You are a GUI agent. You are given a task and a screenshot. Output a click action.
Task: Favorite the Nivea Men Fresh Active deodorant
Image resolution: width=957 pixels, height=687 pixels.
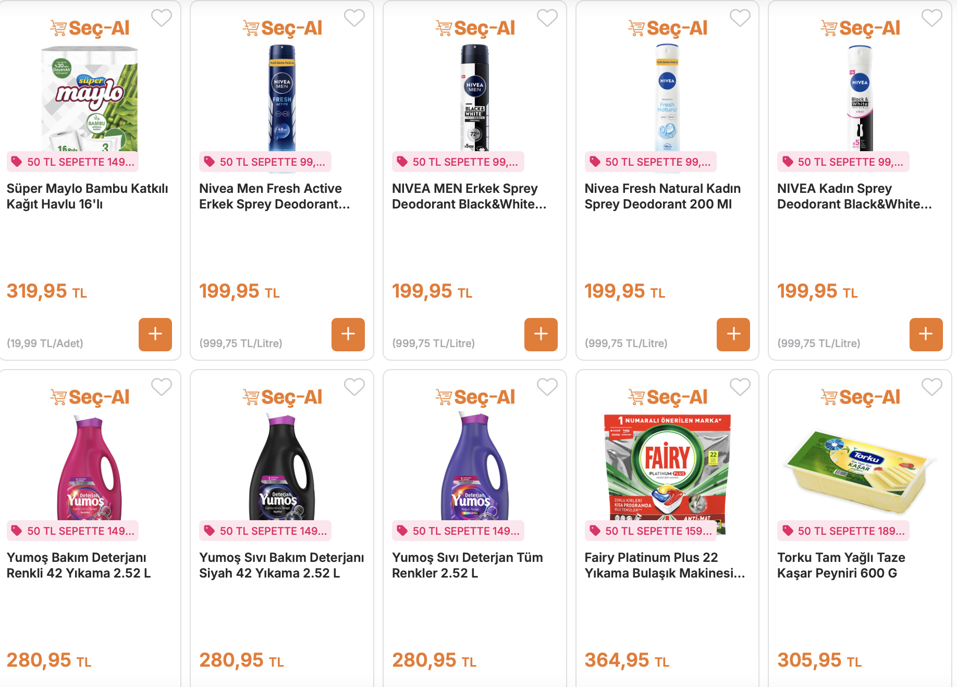point(354,18)
